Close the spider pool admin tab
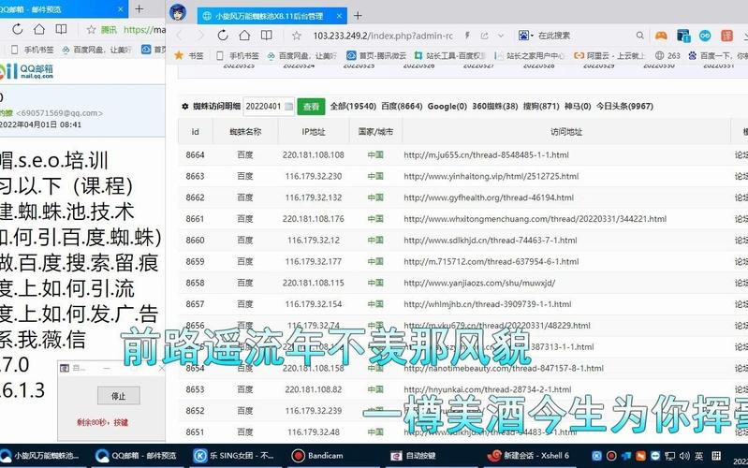Viewport: 748px width, 468px height. 339,16
